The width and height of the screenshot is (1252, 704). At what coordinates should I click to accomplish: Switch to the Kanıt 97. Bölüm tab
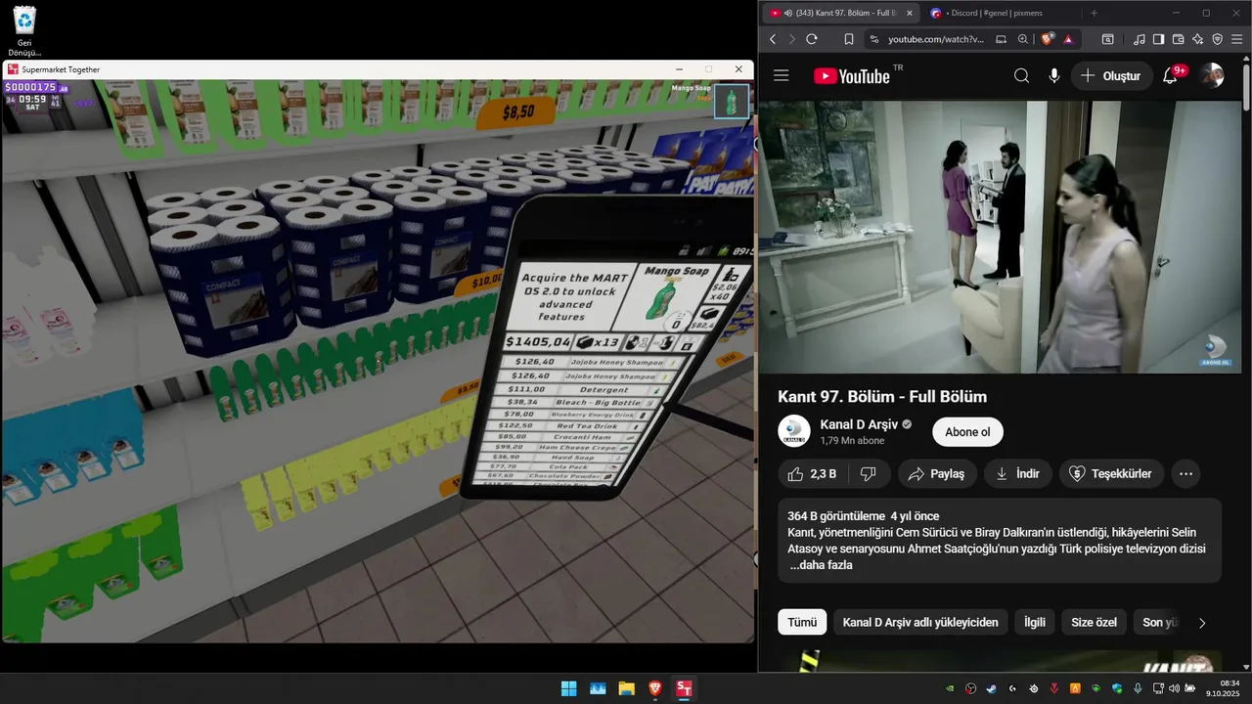(x=840, y=13)
